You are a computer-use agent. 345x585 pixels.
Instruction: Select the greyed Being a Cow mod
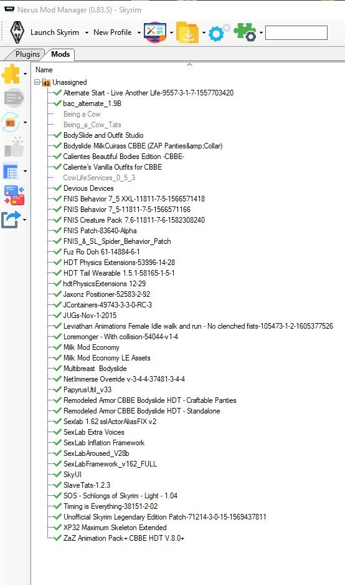point(82,114)
